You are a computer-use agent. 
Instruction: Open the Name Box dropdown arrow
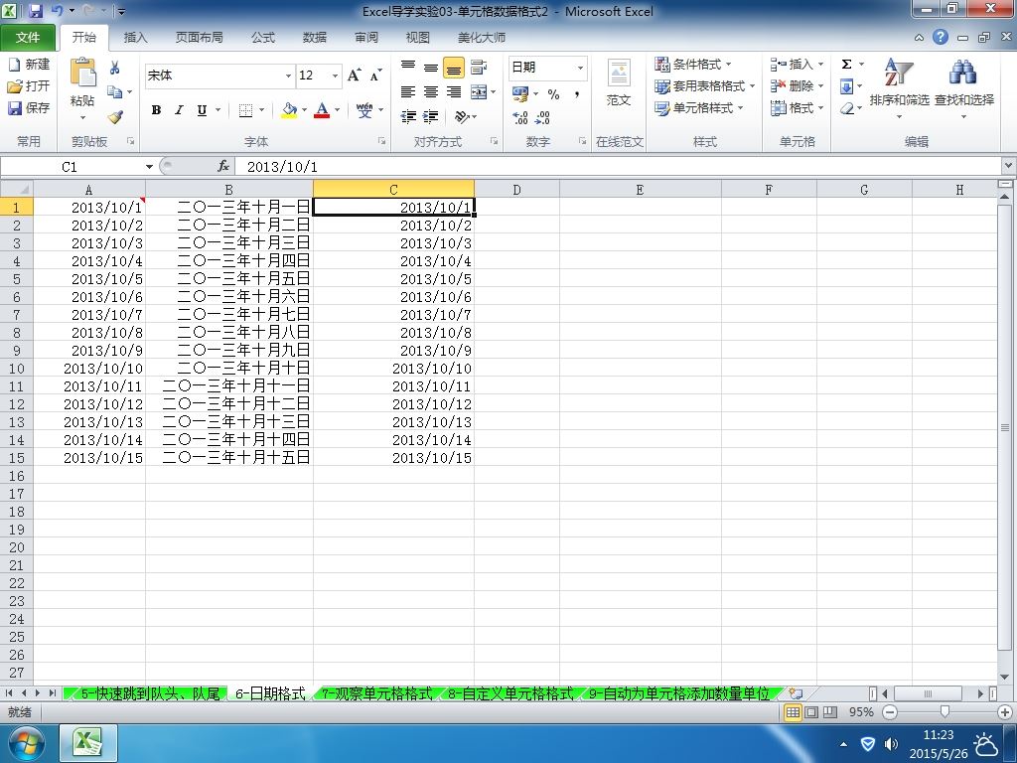149,167
